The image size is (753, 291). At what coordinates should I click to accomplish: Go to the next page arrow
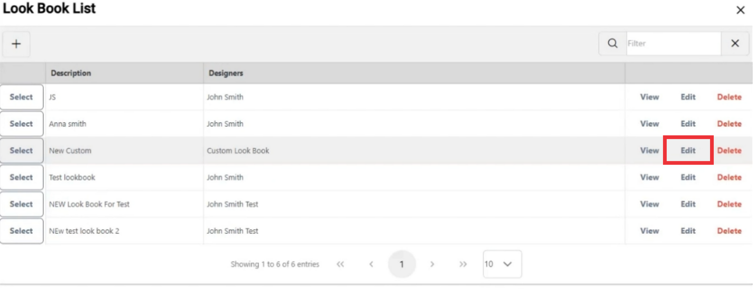432,264
